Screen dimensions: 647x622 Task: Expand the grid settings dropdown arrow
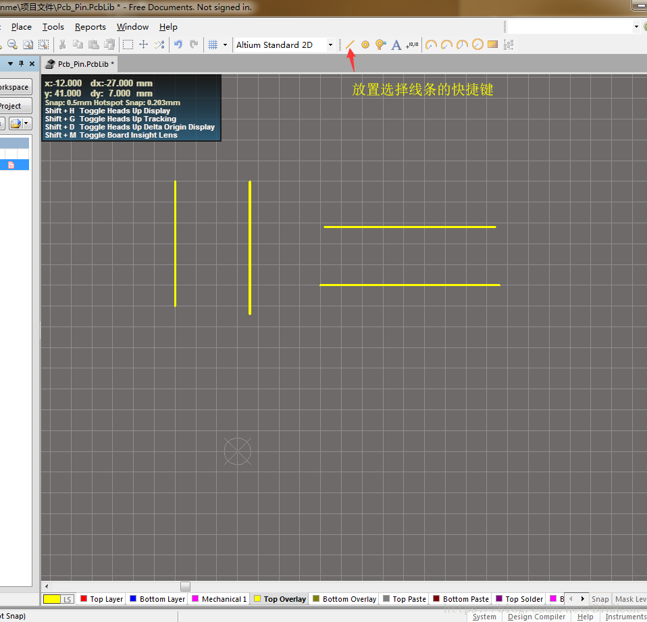tap(225, 45)
